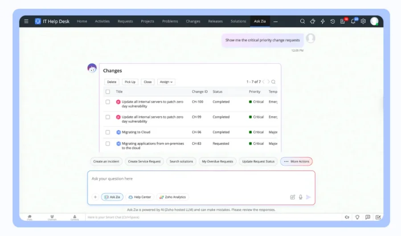Click the IT Help Desk logo icon
Screen dimensions: 401x236
(38, 21)
